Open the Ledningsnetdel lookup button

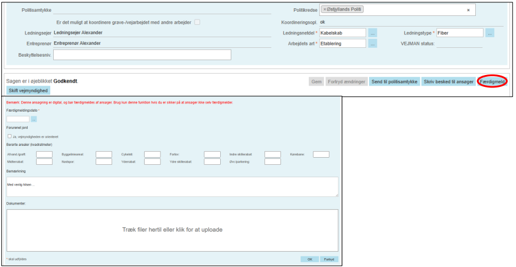[373, 33]
